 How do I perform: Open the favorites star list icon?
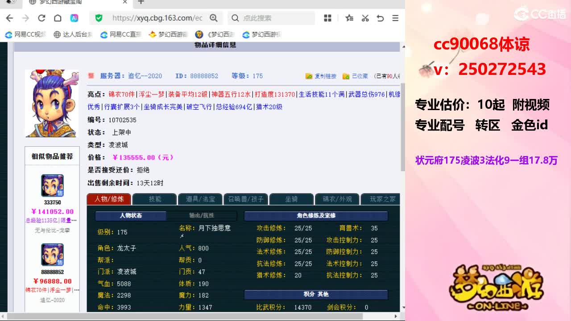pos(349,18)
